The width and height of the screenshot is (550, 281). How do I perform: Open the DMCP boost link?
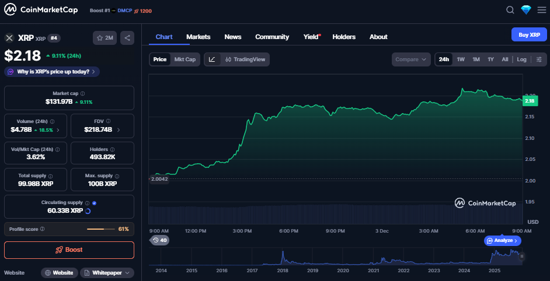(x=124, y=11)
